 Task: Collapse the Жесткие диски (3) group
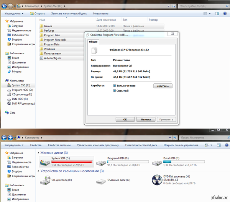pyautogui.click(x=40, y=153)
